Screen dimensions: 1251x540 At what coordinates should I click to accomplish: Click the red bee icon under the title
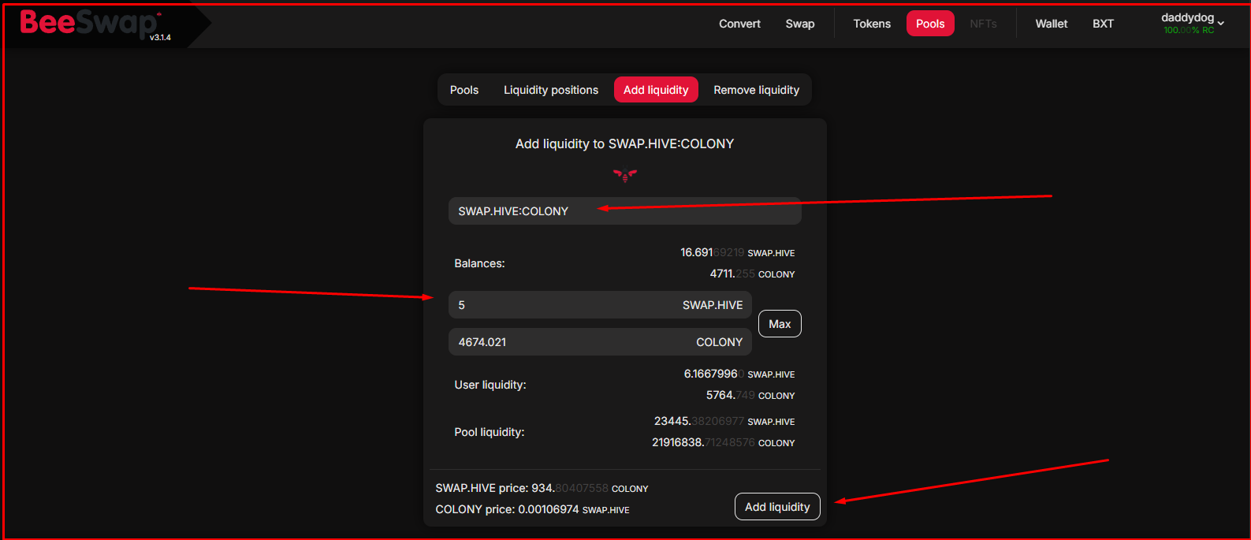(x=625, y=175)
